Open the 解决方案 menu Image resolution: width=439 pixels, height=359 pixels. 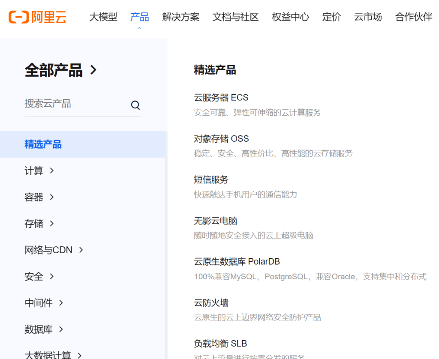(181, 17)
